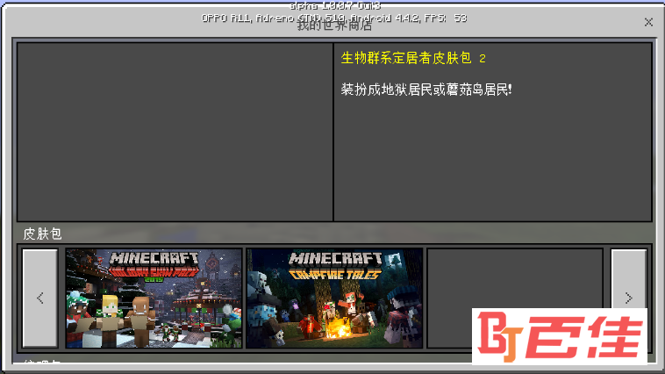Click the 生物群系定居者皮肤包 2 title
Image resolution: width=665 pixels, height=374 pixels.
click(x=413, y=58)
